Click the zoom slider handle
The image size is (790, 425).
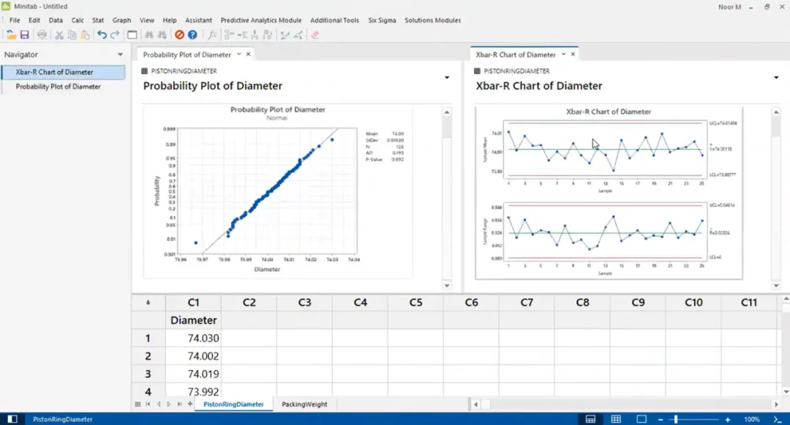pos(676,419)
